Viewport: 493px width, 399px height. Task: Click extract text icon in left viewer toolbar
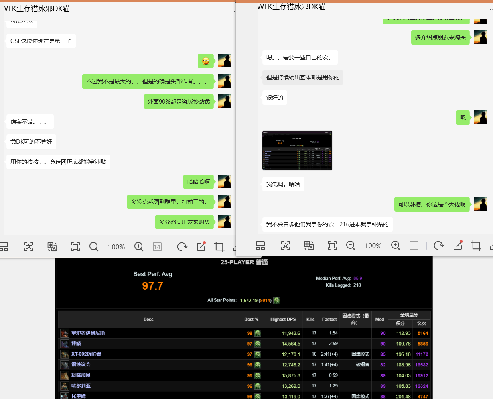pos(29,247)
